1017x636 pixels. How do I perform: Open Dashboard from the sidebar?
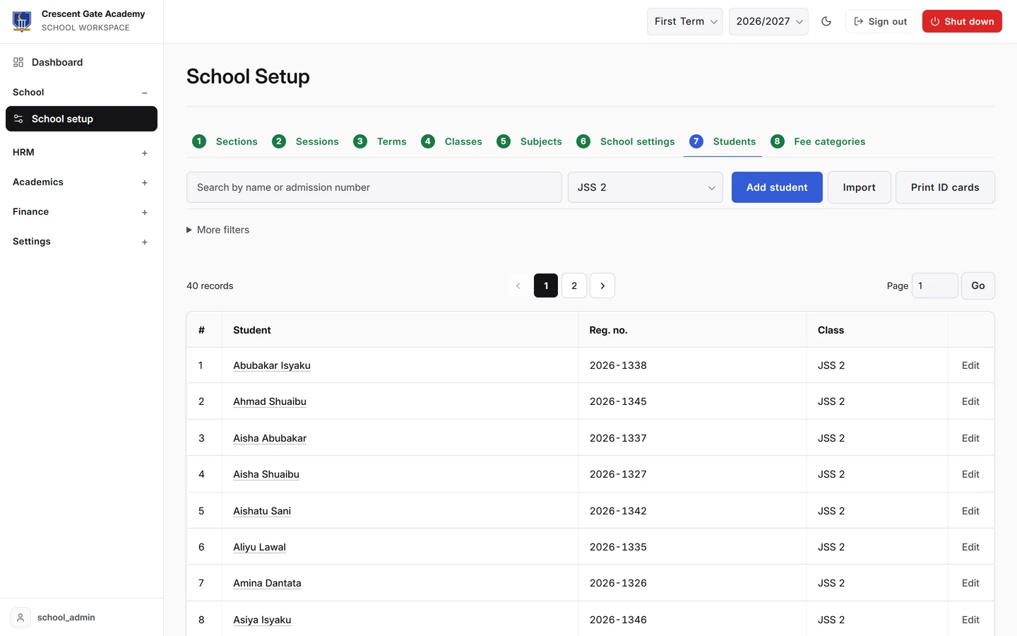click(81, 62)
